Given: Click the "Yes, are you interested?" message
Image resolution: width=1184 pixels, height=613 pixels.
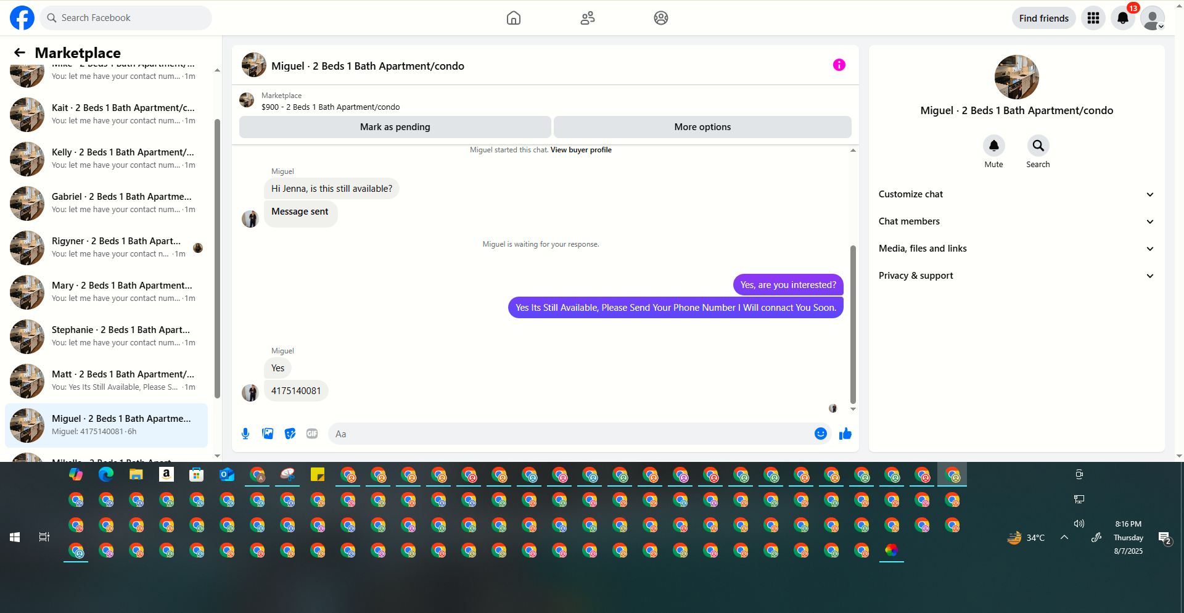Looking at the screenshot, I should pyautogui.click(x=788, y=285).
